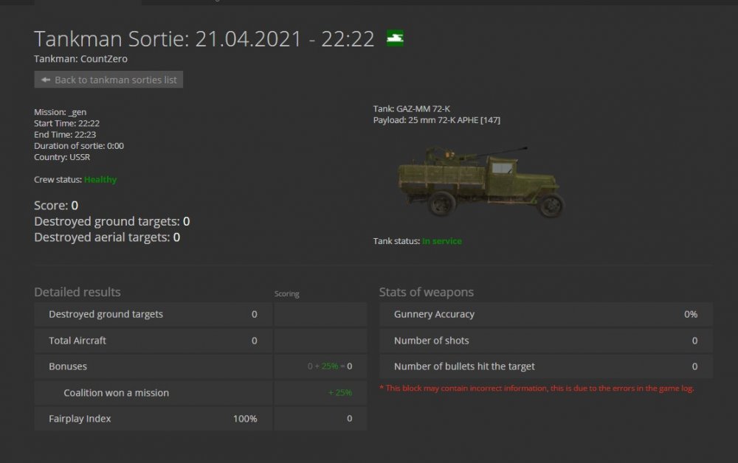Click the Scoring column header

[286, 293]
